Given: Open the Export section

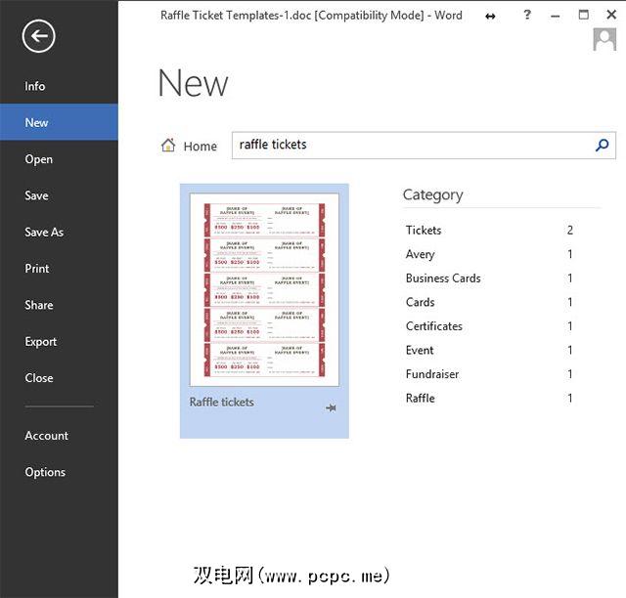Looking at the screenshot, I should (41, 342).
